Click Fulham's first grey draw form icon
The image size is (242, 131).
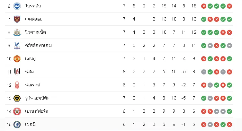click(204, 72)
